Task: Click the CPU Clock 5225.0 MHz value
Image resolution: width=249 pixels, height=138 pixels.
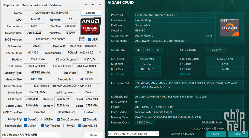Action: coord(147,59)
